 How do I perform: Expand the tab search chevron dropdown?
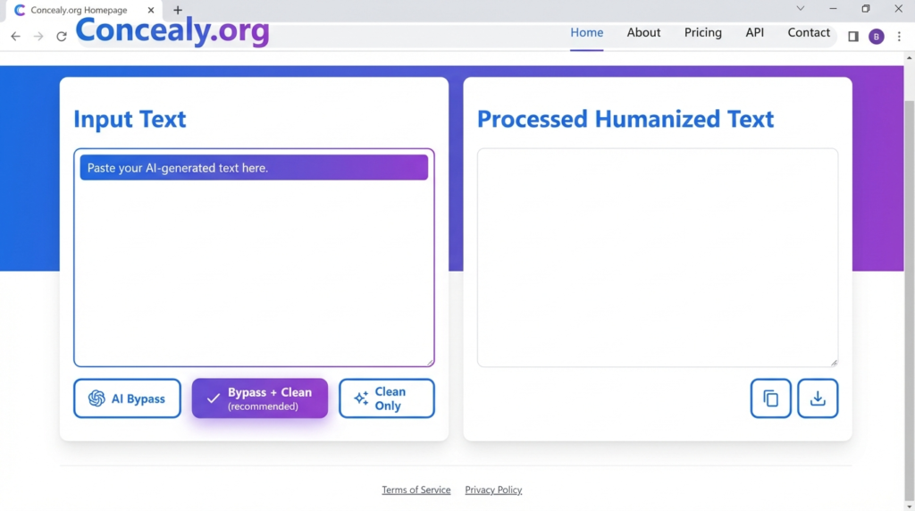800,9
